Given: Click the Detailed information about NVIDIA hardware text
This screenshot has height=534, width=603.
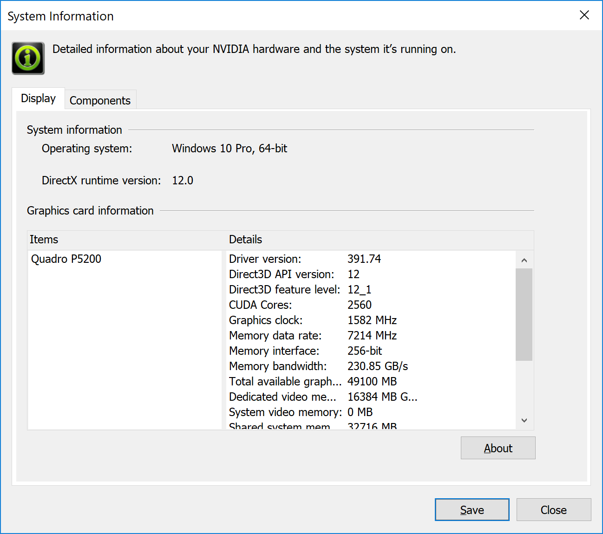Looking at the screenshot, I should coord(254,49).
